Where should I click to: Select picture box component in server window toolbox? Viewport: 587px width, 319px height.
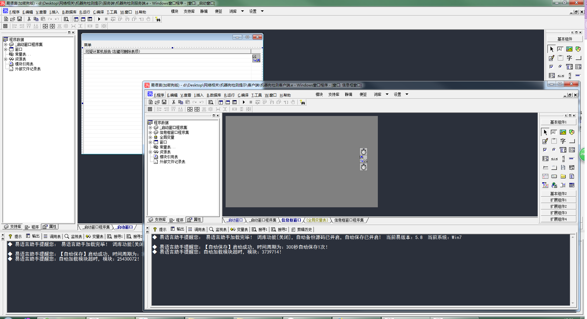[x=569, y=49]
